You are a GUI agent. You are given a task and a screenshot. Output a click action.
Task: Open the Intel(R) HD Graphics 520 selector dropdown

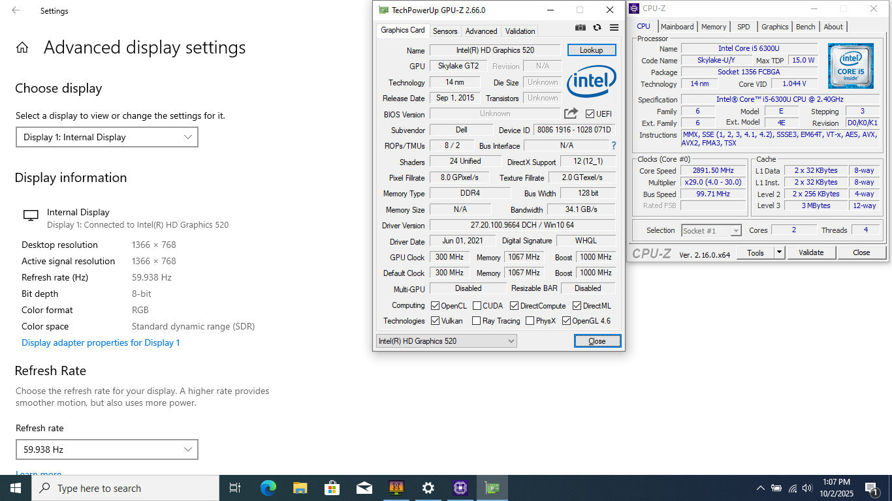click(x=446, y=341)
